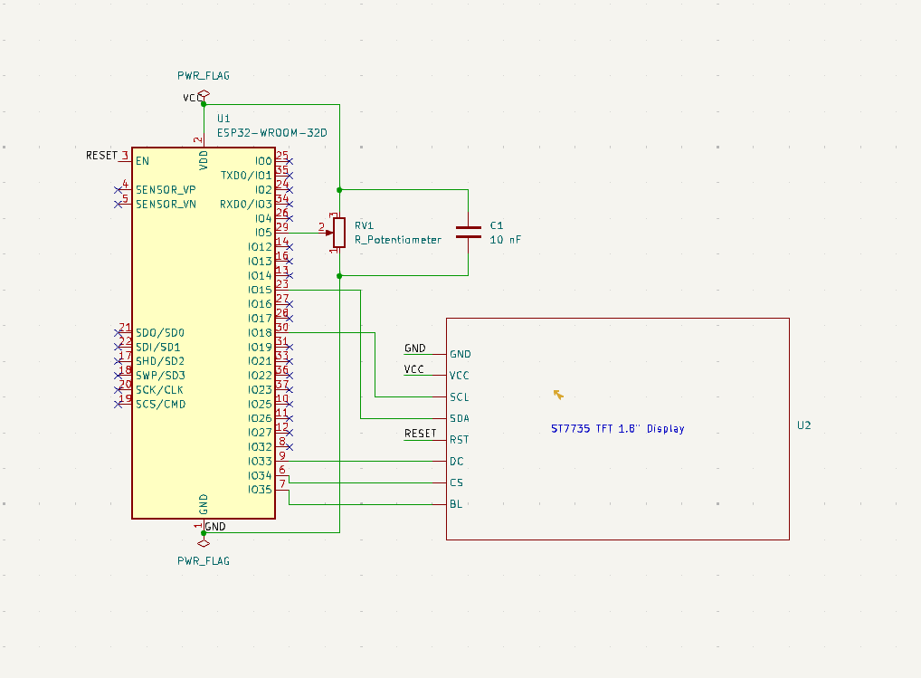This screenshot has height=678, width=921.
Task: Click the RV1 potentiometer symbol
Action: (338, 232)
